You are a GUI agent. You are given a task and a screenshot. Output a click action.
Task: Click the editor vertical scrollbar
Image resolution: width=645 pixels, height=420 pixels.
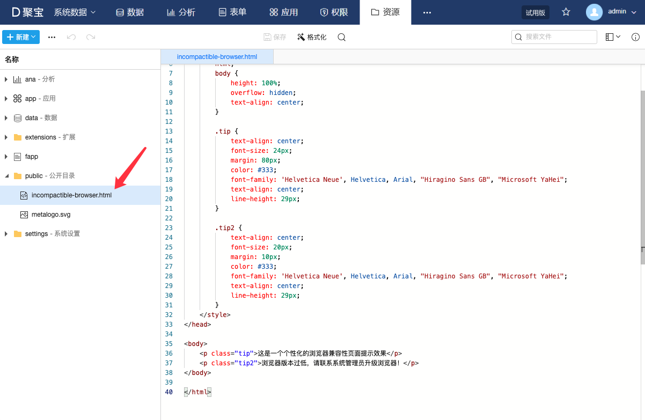click(642, 177)
